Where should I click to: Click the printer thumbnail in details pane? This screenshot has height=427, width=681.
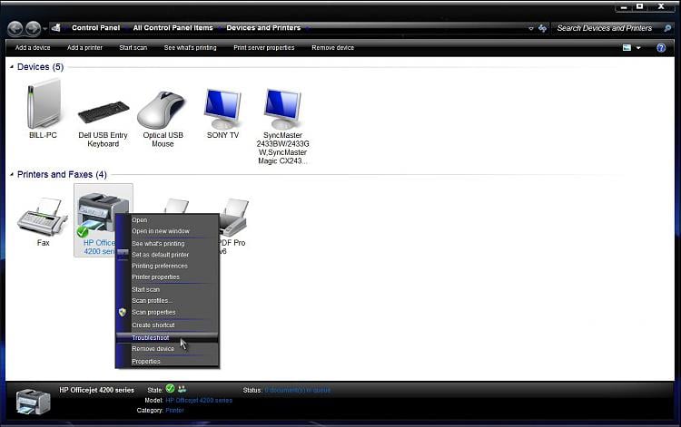pos(33,402)
